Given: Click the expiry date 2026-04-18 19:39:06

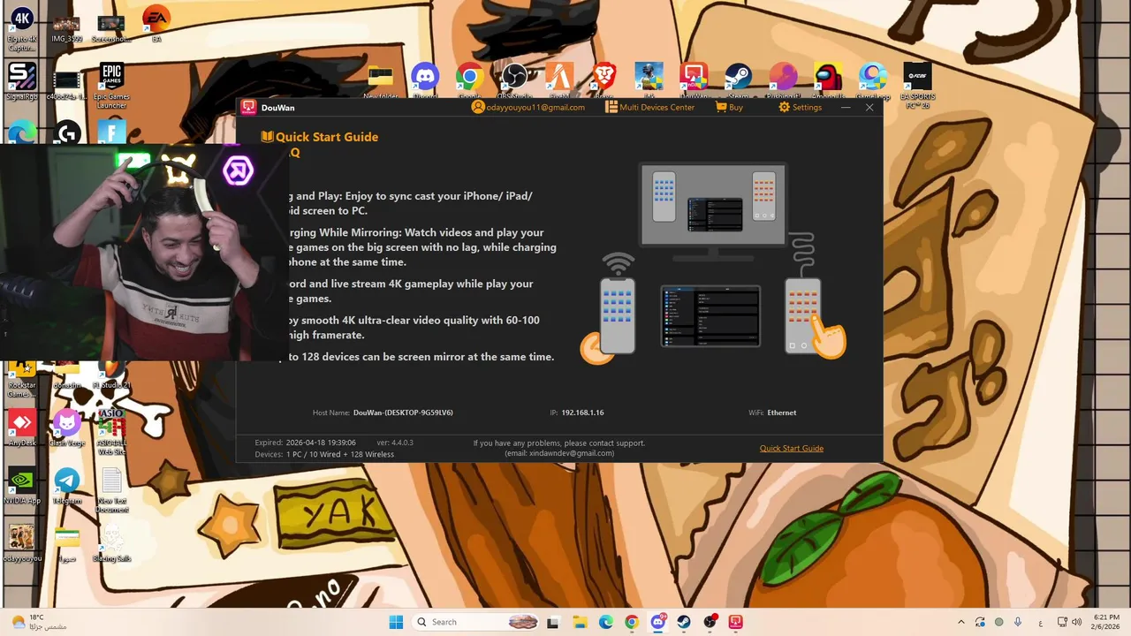Looking at the screenshot, I should (x=321, y=443).
